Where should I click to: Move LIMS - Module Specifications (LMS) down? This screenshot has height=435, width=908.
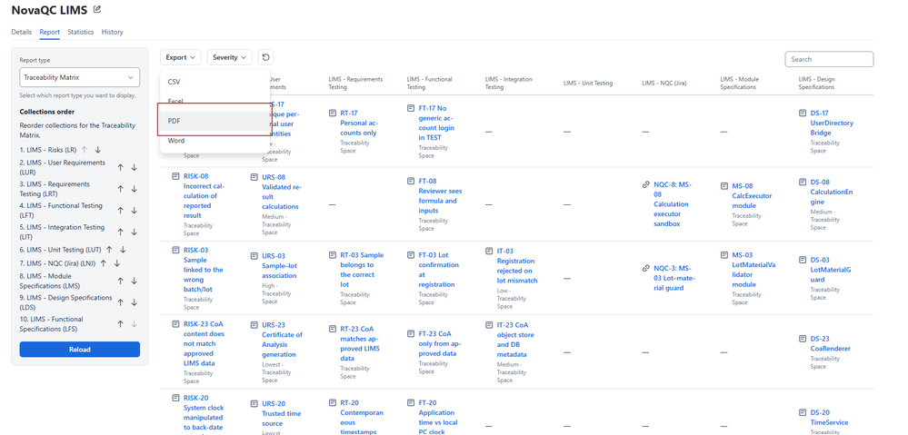click(x=135, y=281)
